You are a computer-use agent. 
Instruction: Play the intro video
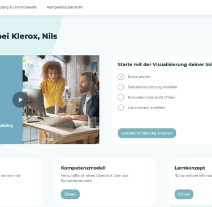pyautogui.click(x=20, y=100)
